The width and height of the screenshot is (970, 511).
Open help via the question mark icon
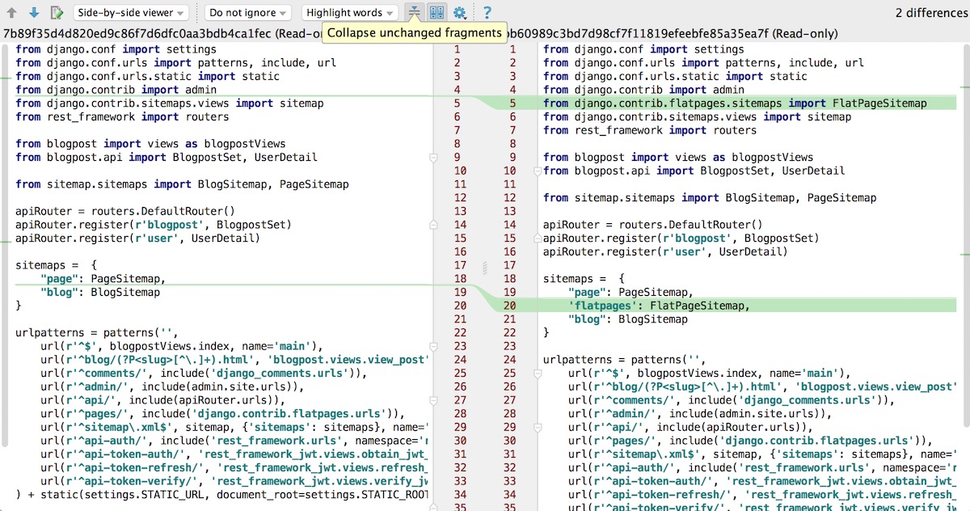(487, 12)
